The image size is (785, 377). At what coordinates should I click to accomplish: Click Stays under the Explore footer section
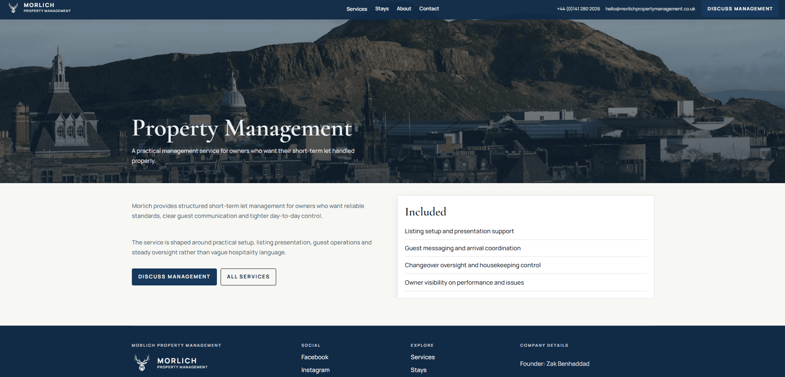(418, 370)
